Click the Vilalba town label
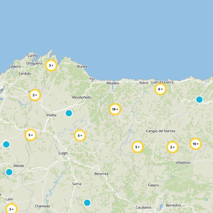 click(x=51, y=115)
